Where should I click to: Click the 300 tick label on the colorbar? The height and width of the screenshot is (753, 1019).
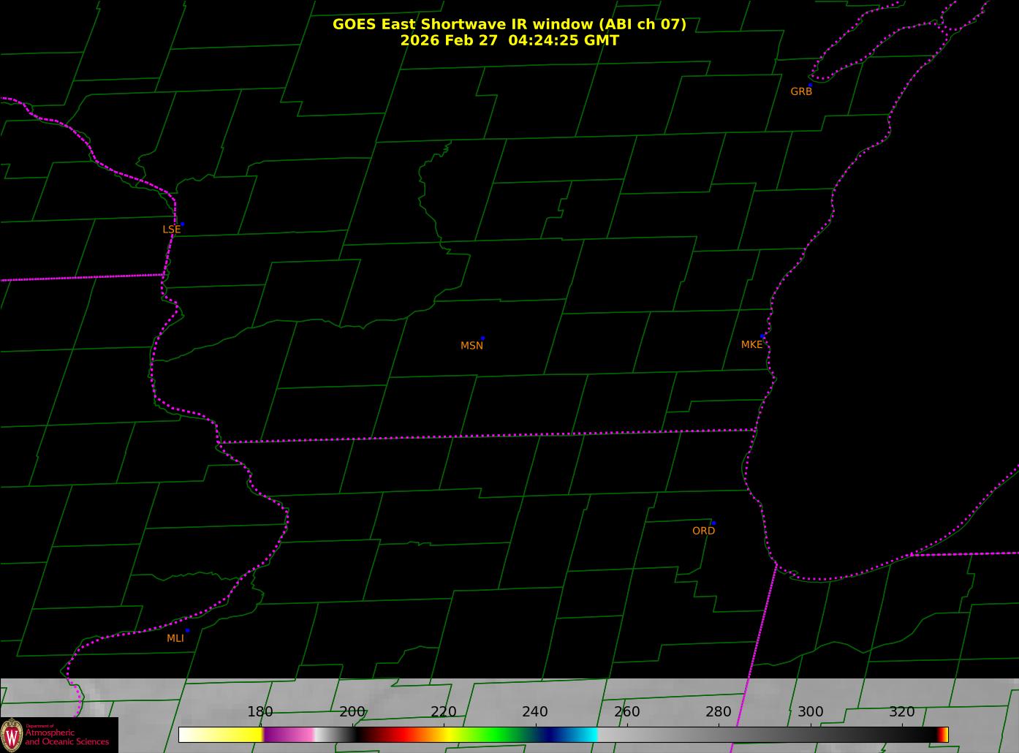pyautogui.click(x=810, y=712)
